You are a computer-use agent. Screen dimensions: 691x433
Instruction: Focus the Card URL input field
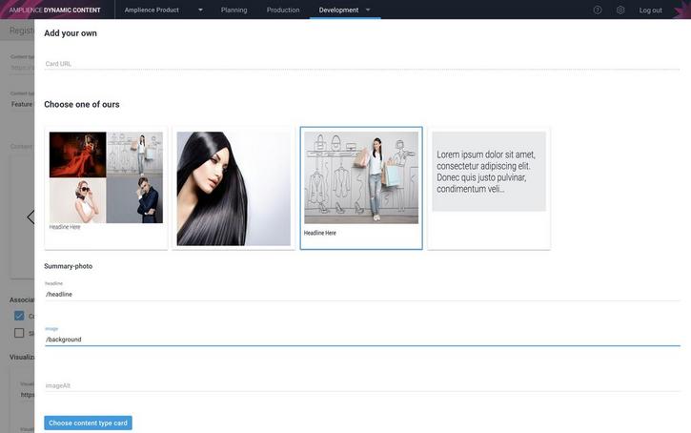(x=362, y=64)
